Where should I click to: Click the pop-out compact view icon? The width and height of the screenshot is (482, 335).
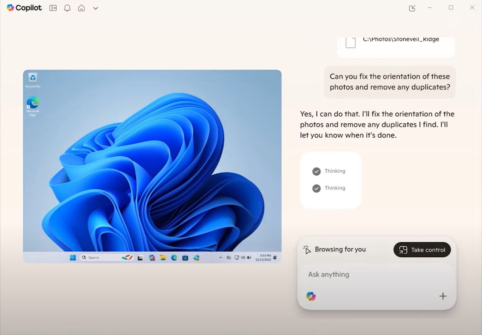(412, 8)
